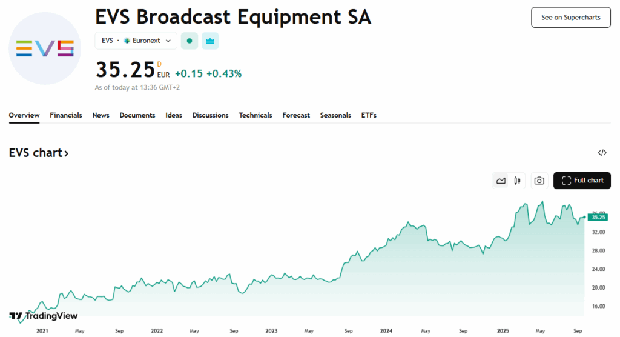The image size is (620, 337).
Task: Open the Forecast tab
Action: [x=296, y=115]
